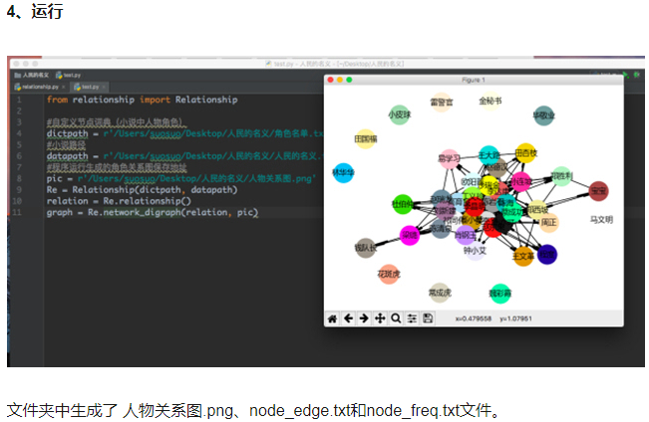
Task: Click the 'graph = Re.network_digraph' line
Action: pyautogui.click(x=153, y=212)
